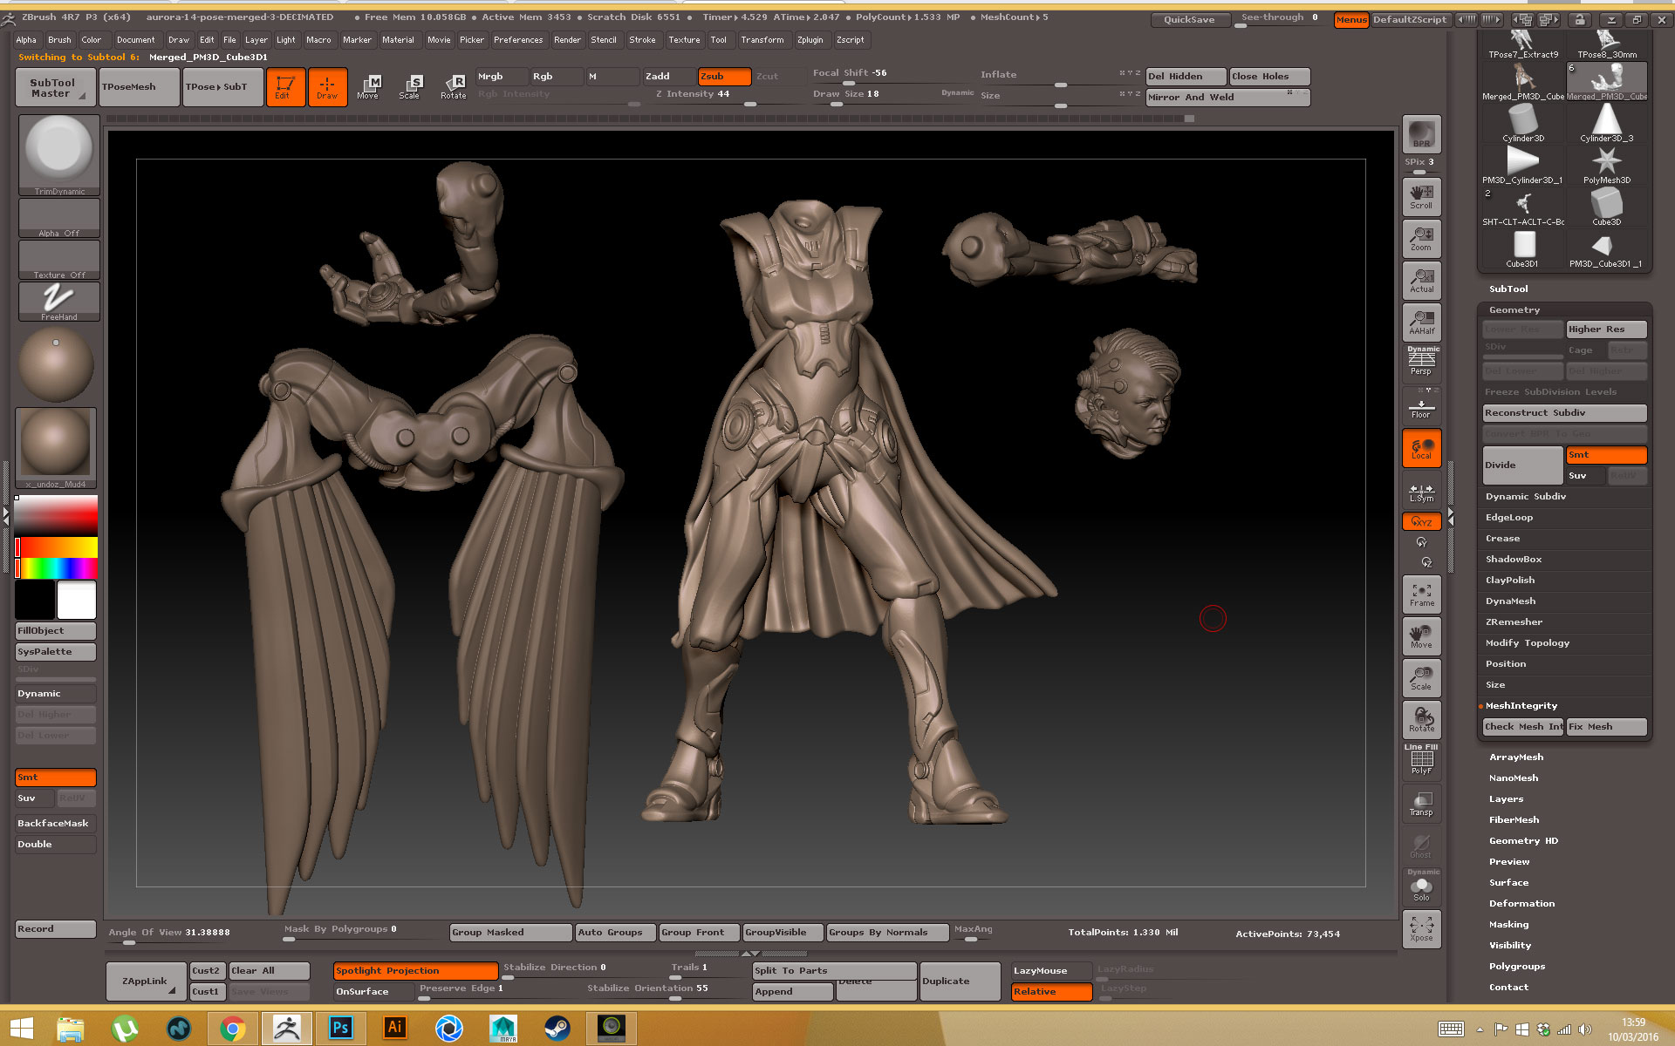Image resolution: width=1675 pixels, height=1046 pixels.
Task: Click Reconstruct Subdiv button
Action: 1565,413
